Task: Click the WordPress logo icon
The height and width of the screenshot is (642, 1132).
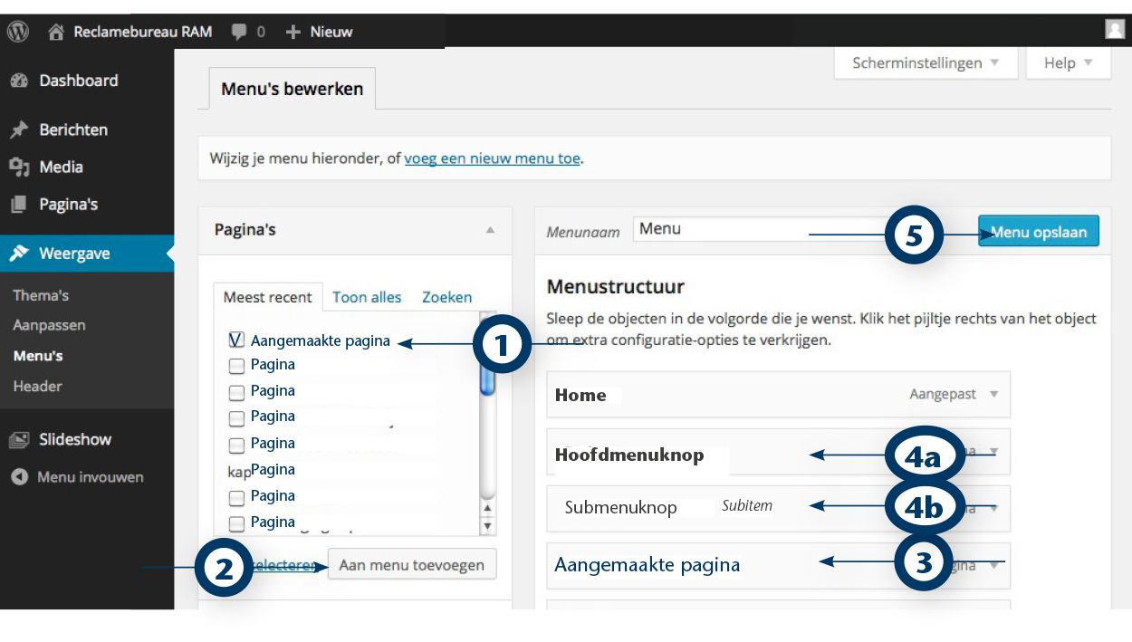Action: click(x=18, y=32)
